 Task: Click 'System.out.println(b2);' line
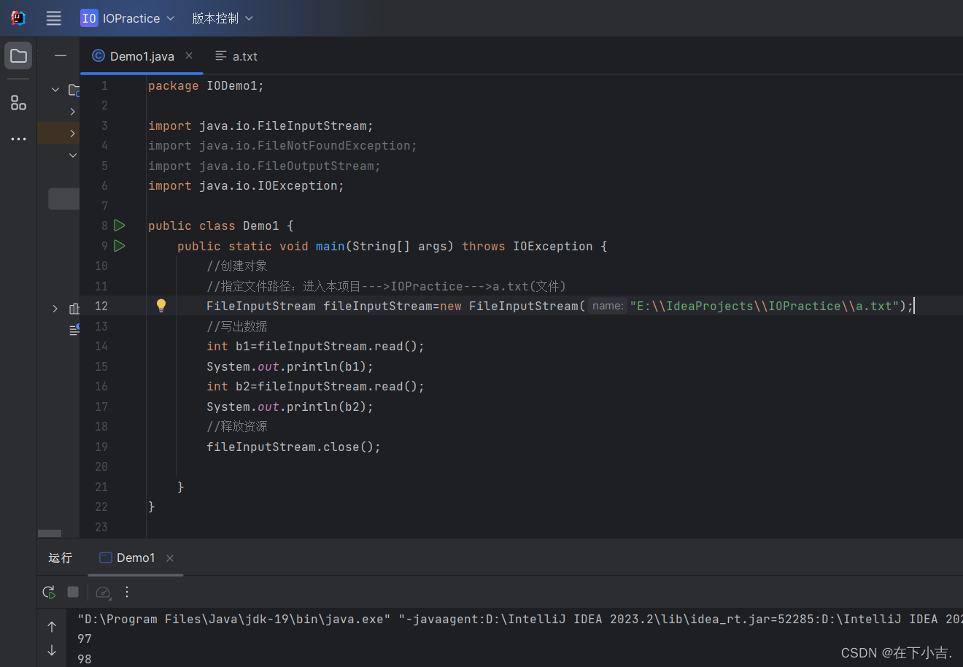click(x=290, y=406)
